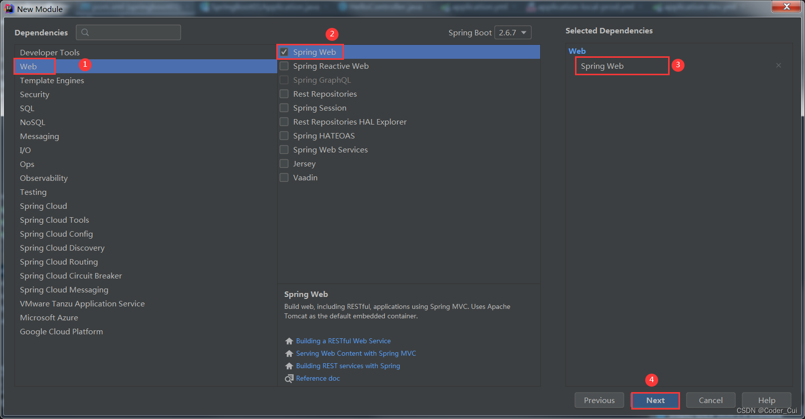This screenshot has width=805, height=419.
Task: Select the Security category
Action: [x=146, y=94]
